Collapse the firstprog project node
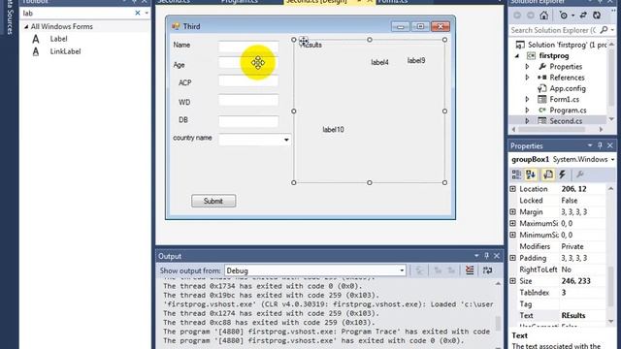The image size is (621, 349). click(x=517, y=56)
